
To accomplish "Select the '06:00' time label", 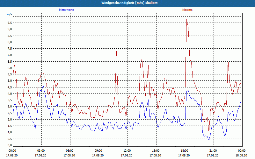I will 69,151.
